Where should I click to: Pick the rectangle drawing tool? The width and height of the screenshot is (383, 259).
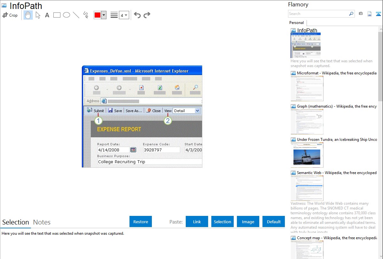pyautogui.click(x=57, y=15)
